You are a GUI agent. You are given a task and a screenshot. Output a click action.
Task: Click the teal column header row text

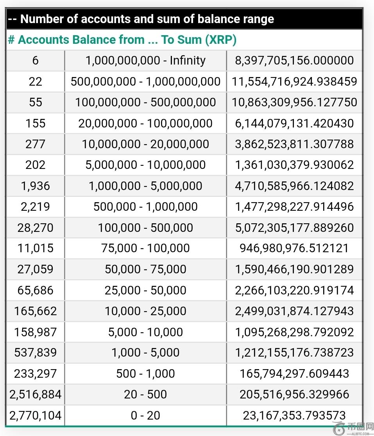tap(122, 39)
